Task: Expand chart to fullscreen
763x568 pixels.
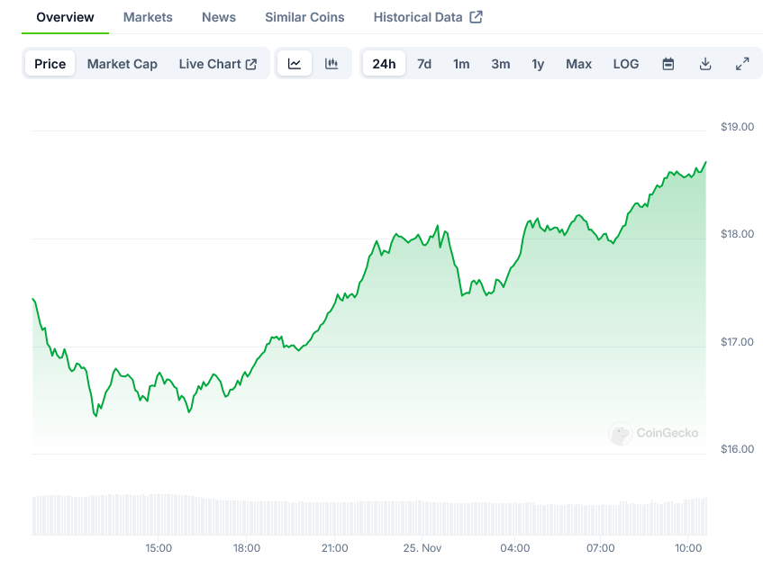Action: 742,64
